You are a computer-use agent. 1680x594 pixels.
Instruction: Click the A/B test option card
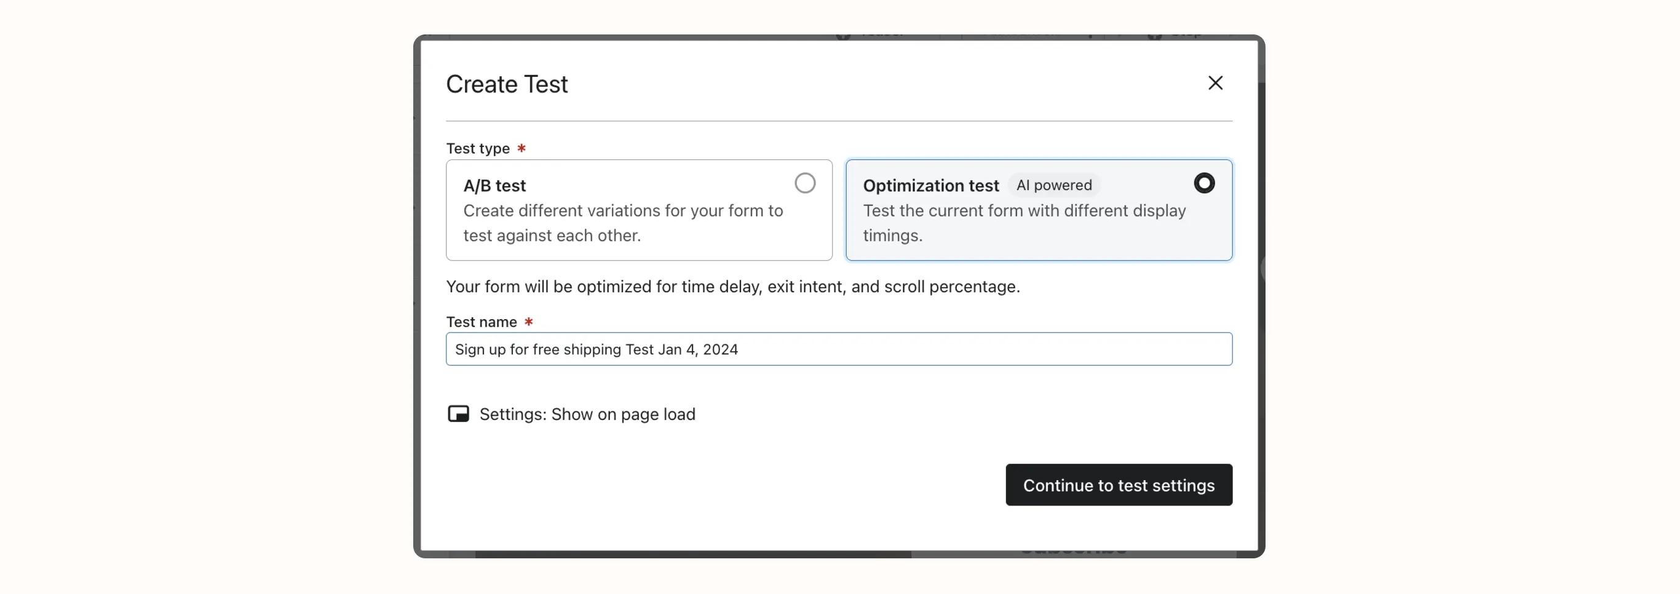(x=638, y=210)
